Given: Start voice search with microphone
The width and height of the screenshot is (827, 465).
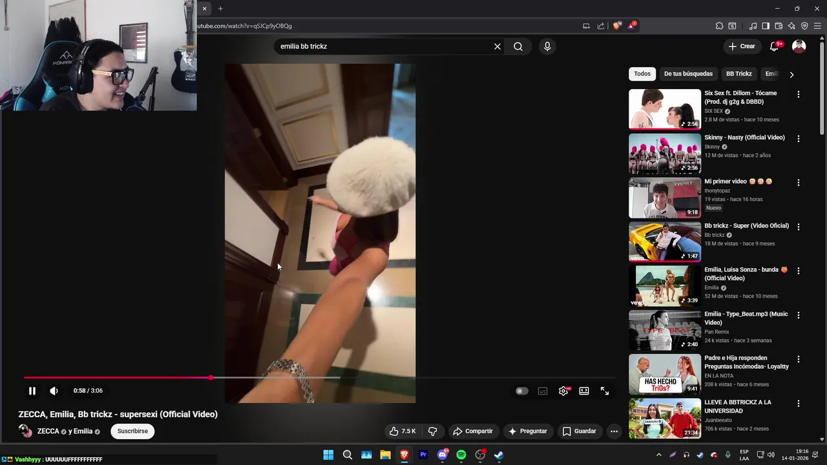Looking at the screenshot, I should coord(547,46).
